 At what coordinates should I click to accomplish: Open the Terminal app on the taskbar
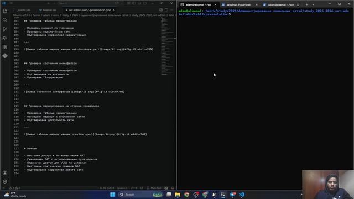[223, 195]
